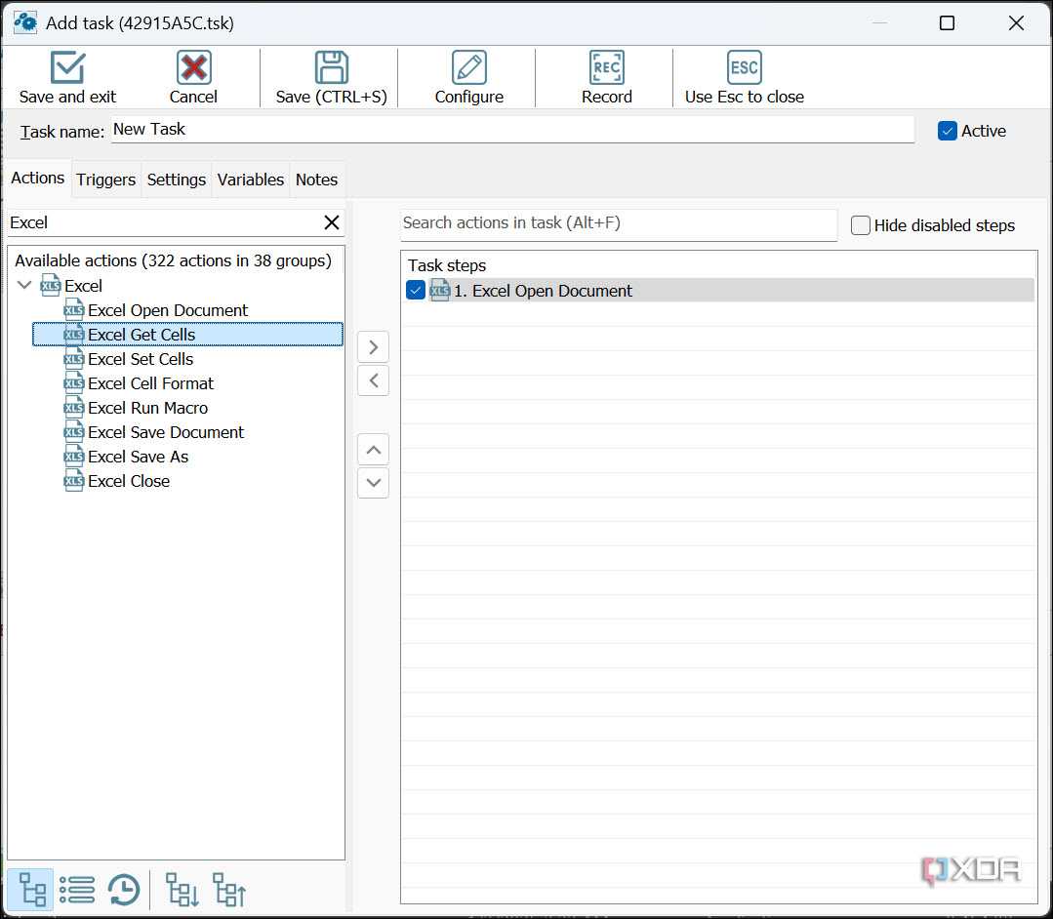This screenshot has height=919, width=1053.
Task: Click the Cancel red X icon
Action: pyautogui.click(x=193, y=67)
